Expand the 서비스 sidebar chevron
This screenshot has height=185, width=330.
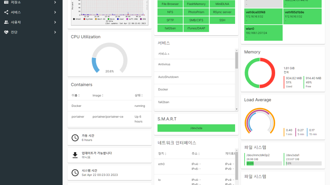(x=55, y=12)
